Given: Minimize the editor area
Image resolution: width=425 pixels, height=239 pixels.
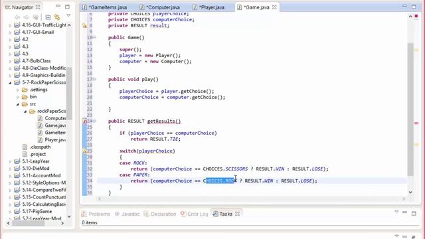Looking at the screenshot, I should (x=404, y=6).
